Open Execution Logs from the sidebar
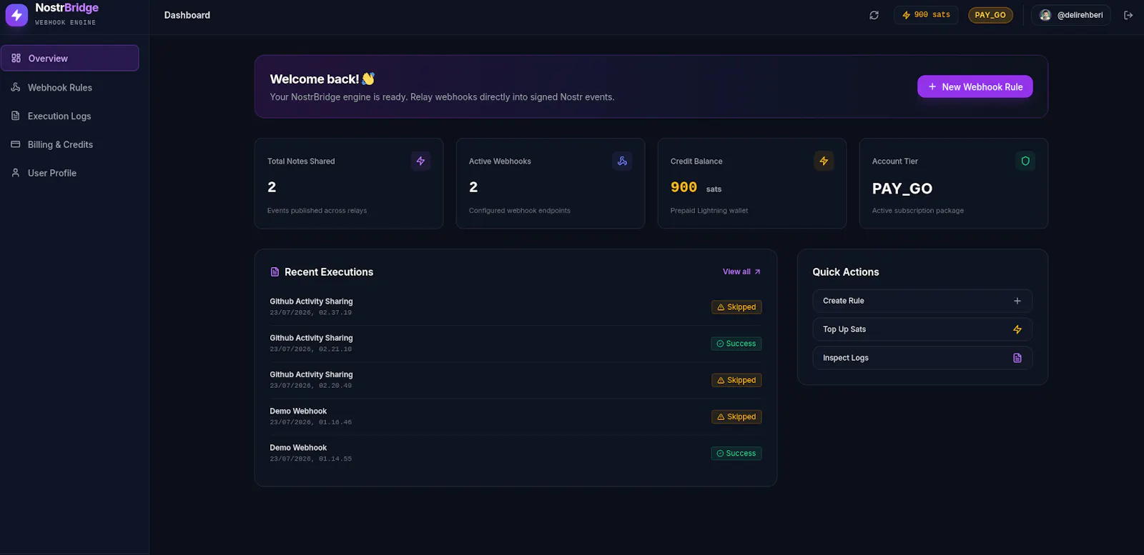The height and width of the screenshot is (555, 1144). [69, 116]
